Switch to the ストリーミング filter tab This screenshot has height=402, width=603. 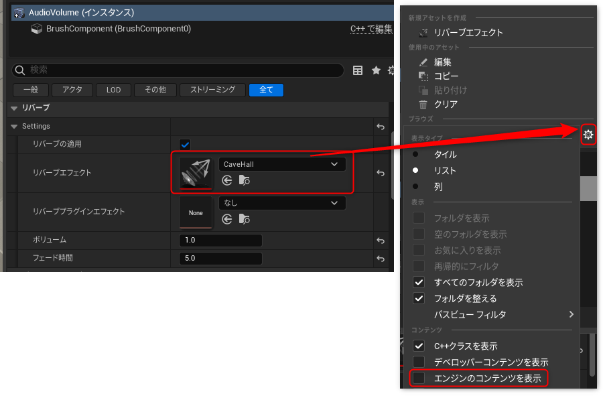point(212,89)
